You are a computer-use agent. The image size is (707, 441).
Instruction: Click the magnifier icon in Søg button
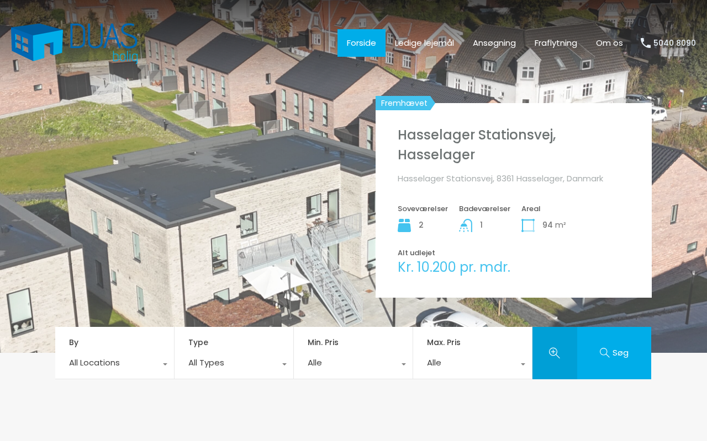[x=604, y=353]
